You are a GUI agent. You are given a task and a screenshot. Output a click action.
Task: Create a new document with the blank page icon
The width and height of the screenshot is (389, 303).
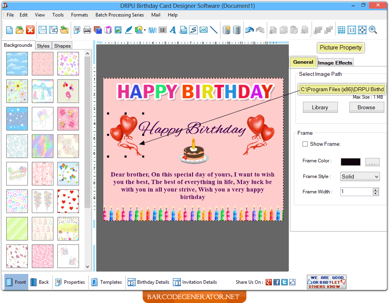pyautogui.click(x=9, y=30)
